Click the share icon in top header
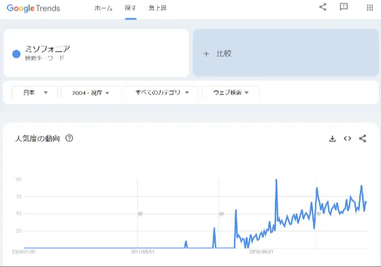This screenshot has width=381, height=267. [322, 7]
